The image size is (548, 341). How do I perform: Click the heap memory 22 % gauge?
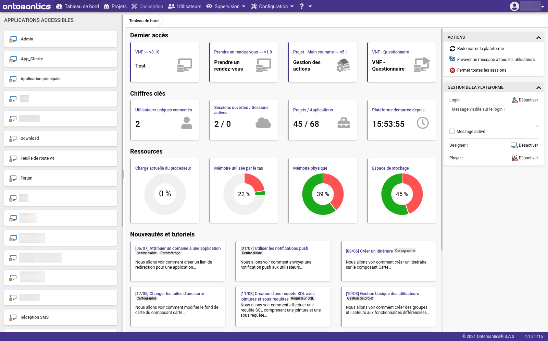coord(244,194)
